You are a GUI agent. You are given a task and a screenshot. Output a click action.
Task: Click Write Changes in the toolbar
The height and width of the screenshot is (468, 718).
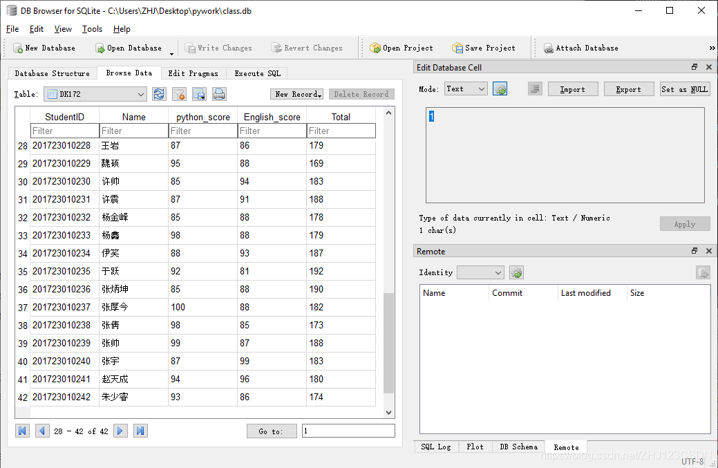(218, 48)
